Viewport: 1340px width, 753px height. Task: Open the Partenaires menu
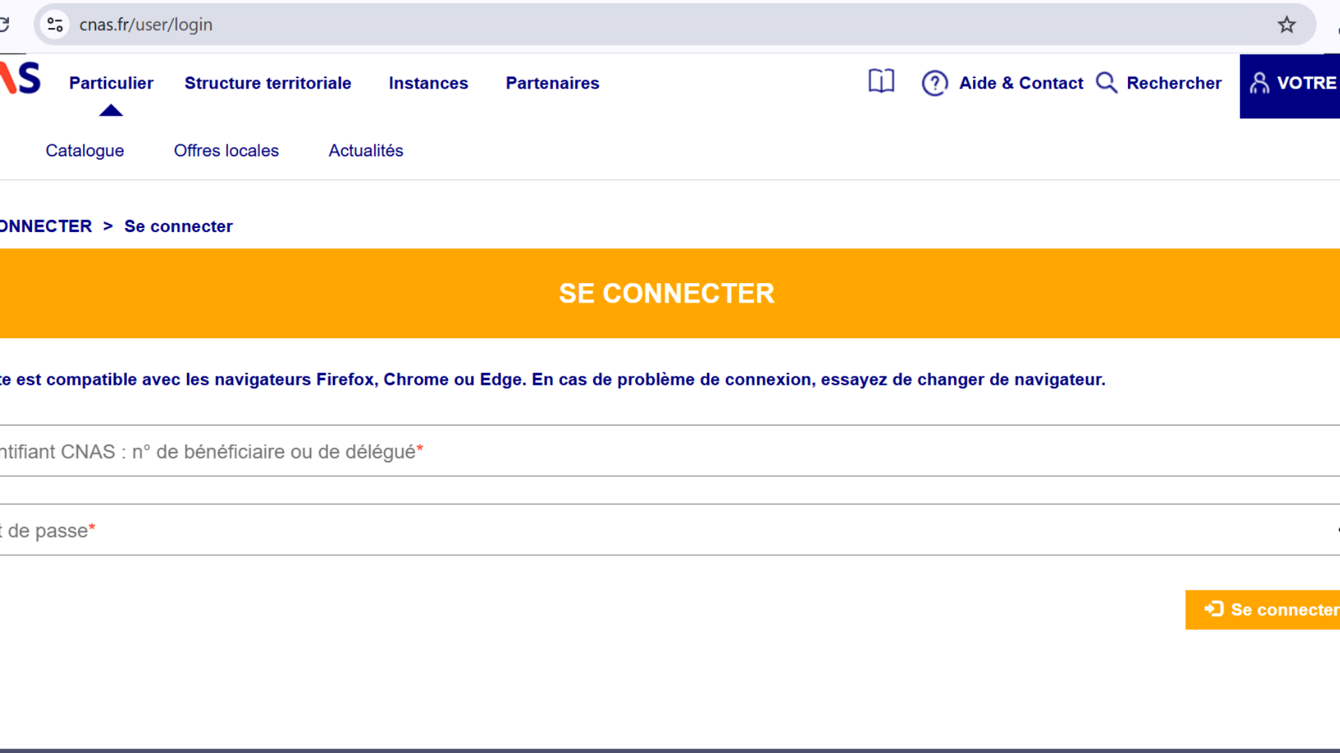552,83
